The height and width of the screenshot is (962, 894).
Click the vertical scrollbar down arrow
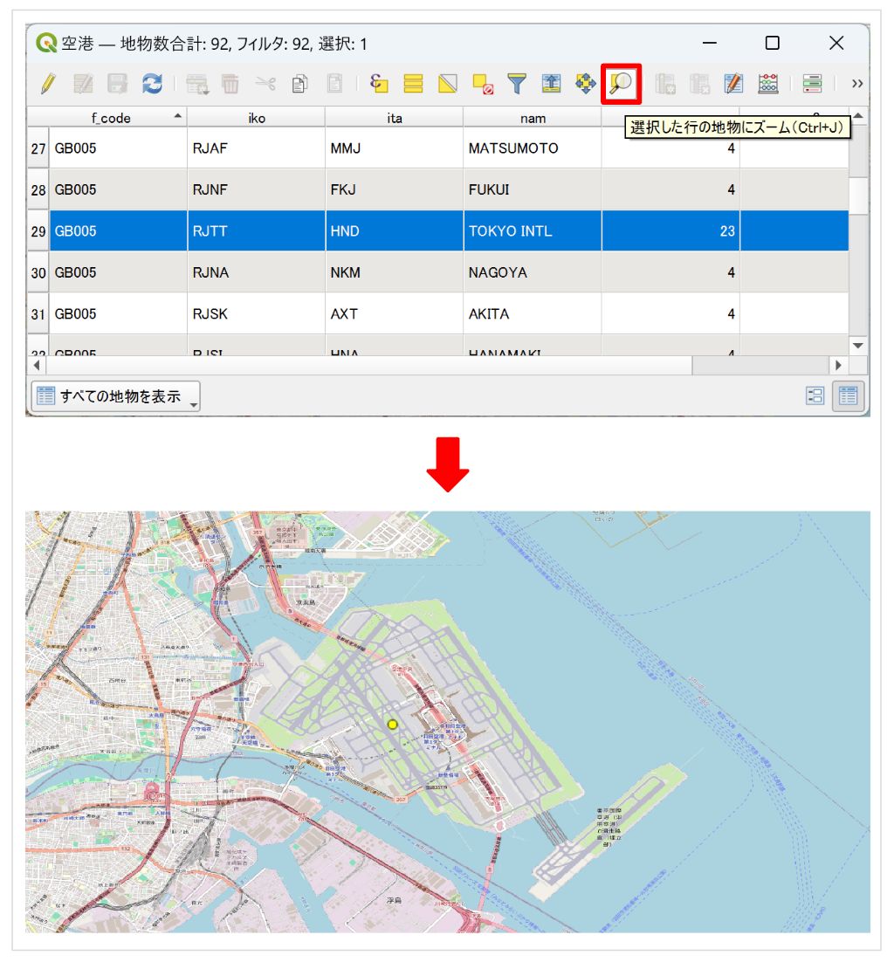(858, 346)
